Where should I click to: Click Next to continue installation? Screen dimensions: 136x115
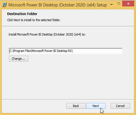96,106
